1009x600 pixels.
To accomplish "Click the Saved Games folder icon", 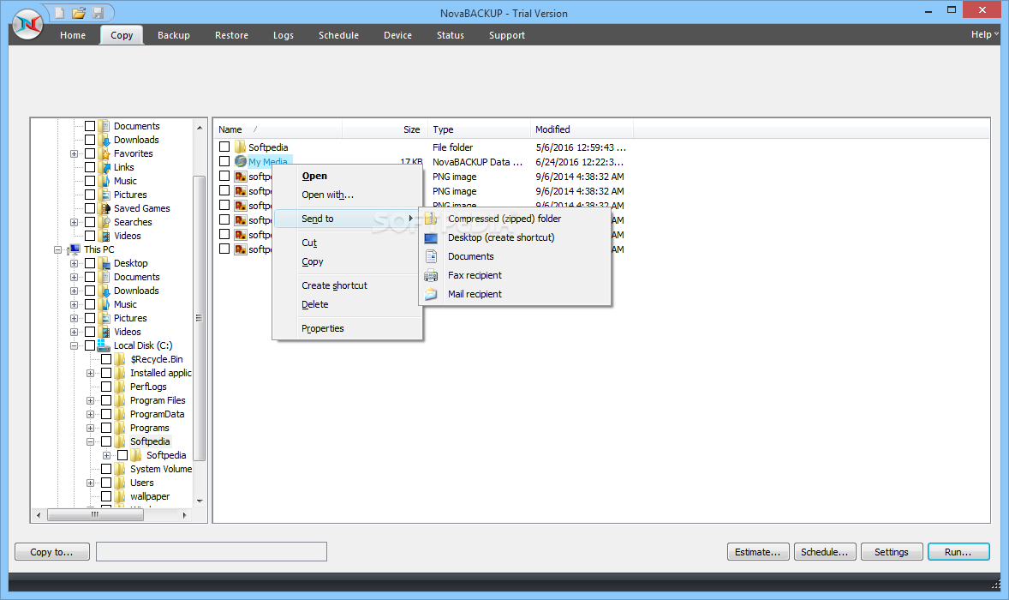I will pyautogui.click(x=104, y=208).
